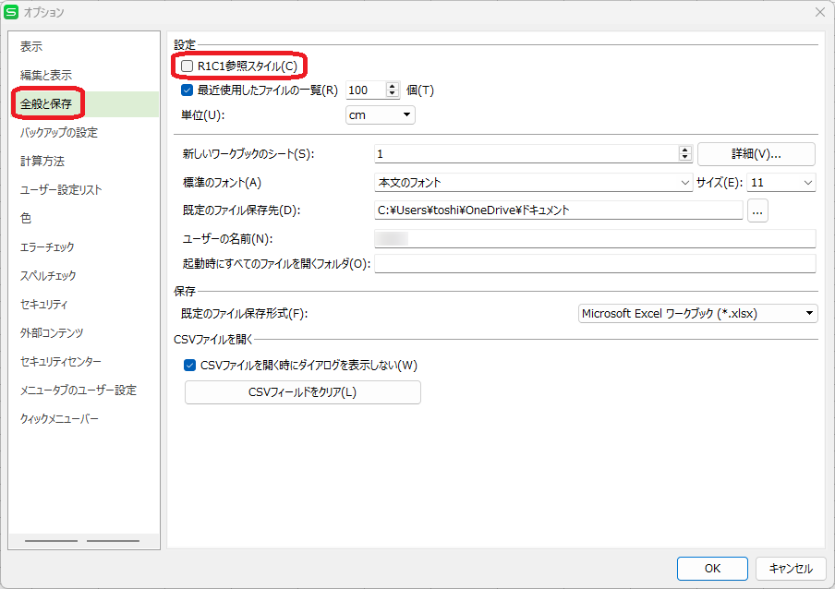Close the オプション dialog with the X
This screenshot has height=589, width=835.
(x=819, y=12)
